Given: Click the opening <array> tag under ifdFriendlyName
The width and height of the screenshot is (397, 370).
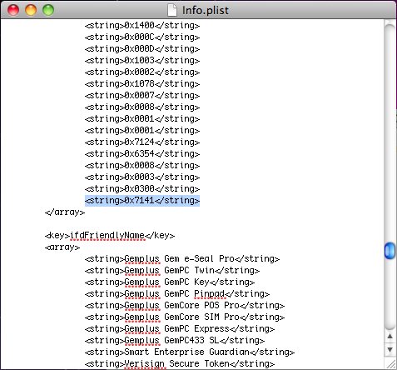Looking at the screenshot, I should [x=62, y=247].
